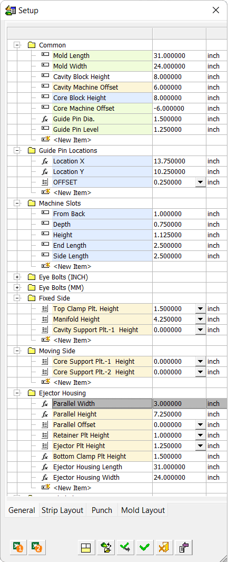
Task: Expand the Eye Bolts (MM) folder
Action: pos(16,288)
